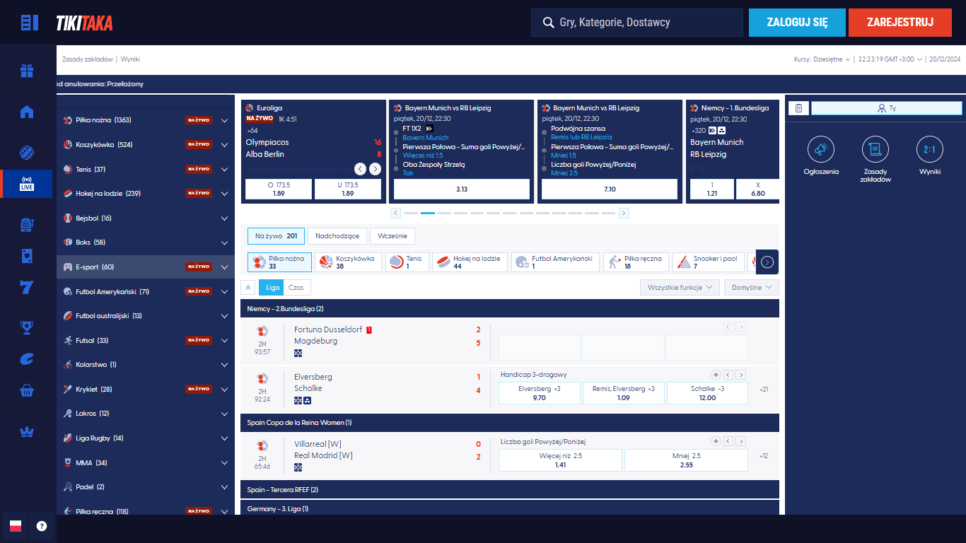Bet on Schalke -3 at 12.00
The width and height of the screenshot is (966, 543).
(707, 393)
